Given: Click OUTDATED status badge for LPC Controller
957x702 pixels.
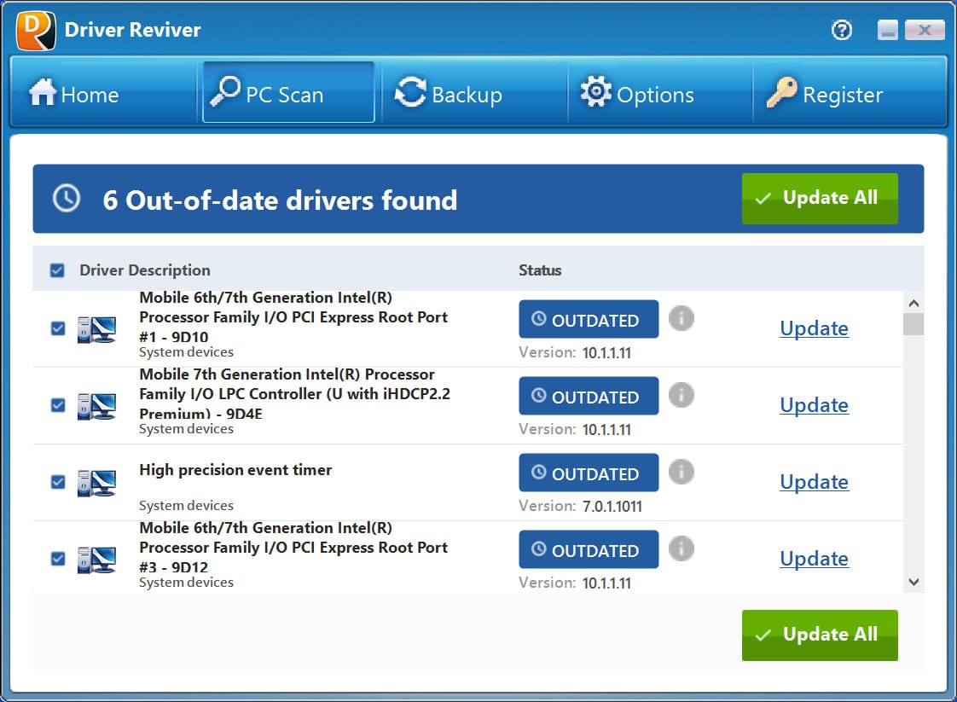Looking at the screenshot, I should (589, 396).
